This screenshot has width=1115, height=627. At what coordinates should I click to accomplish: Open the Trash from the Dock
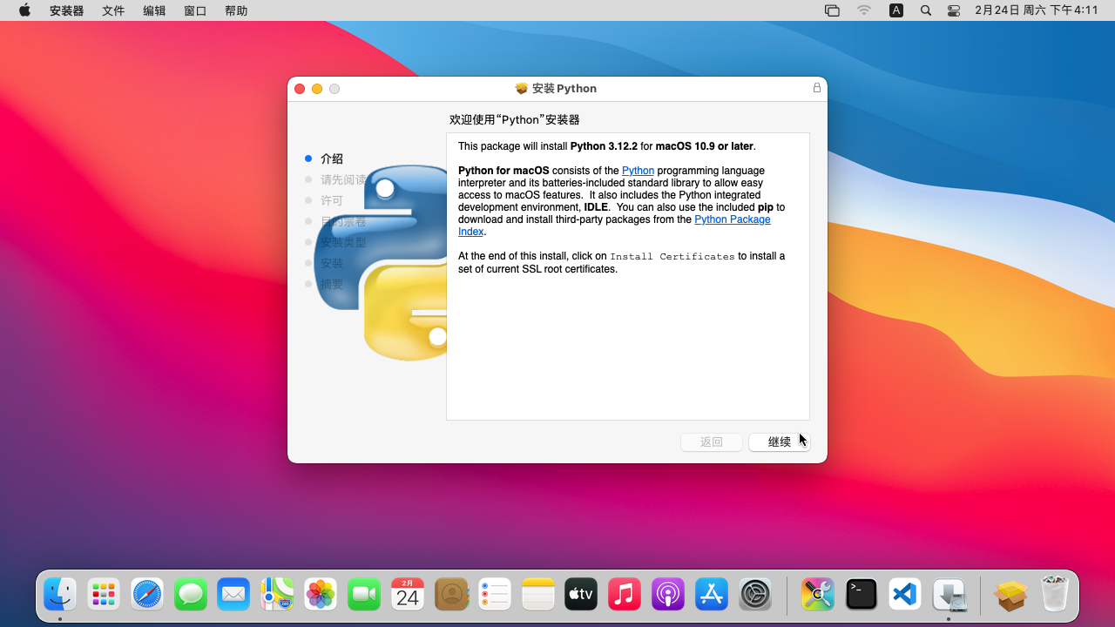tap(1054, 595)
